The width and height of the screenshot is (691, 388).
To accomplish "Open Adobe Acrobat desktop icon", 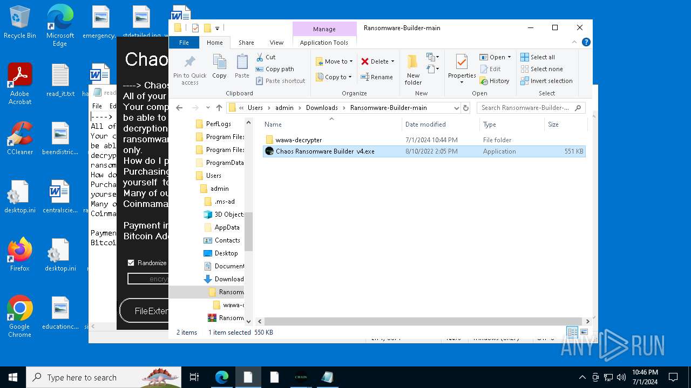I will [20, 84].
